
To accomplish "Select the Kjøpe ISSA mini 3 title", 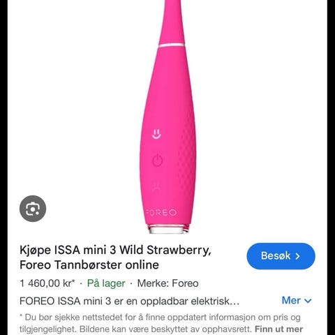I will tap(115, 258).
